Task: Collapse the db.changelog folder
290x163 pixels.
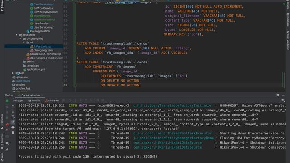Action: [x=20, y=38]
